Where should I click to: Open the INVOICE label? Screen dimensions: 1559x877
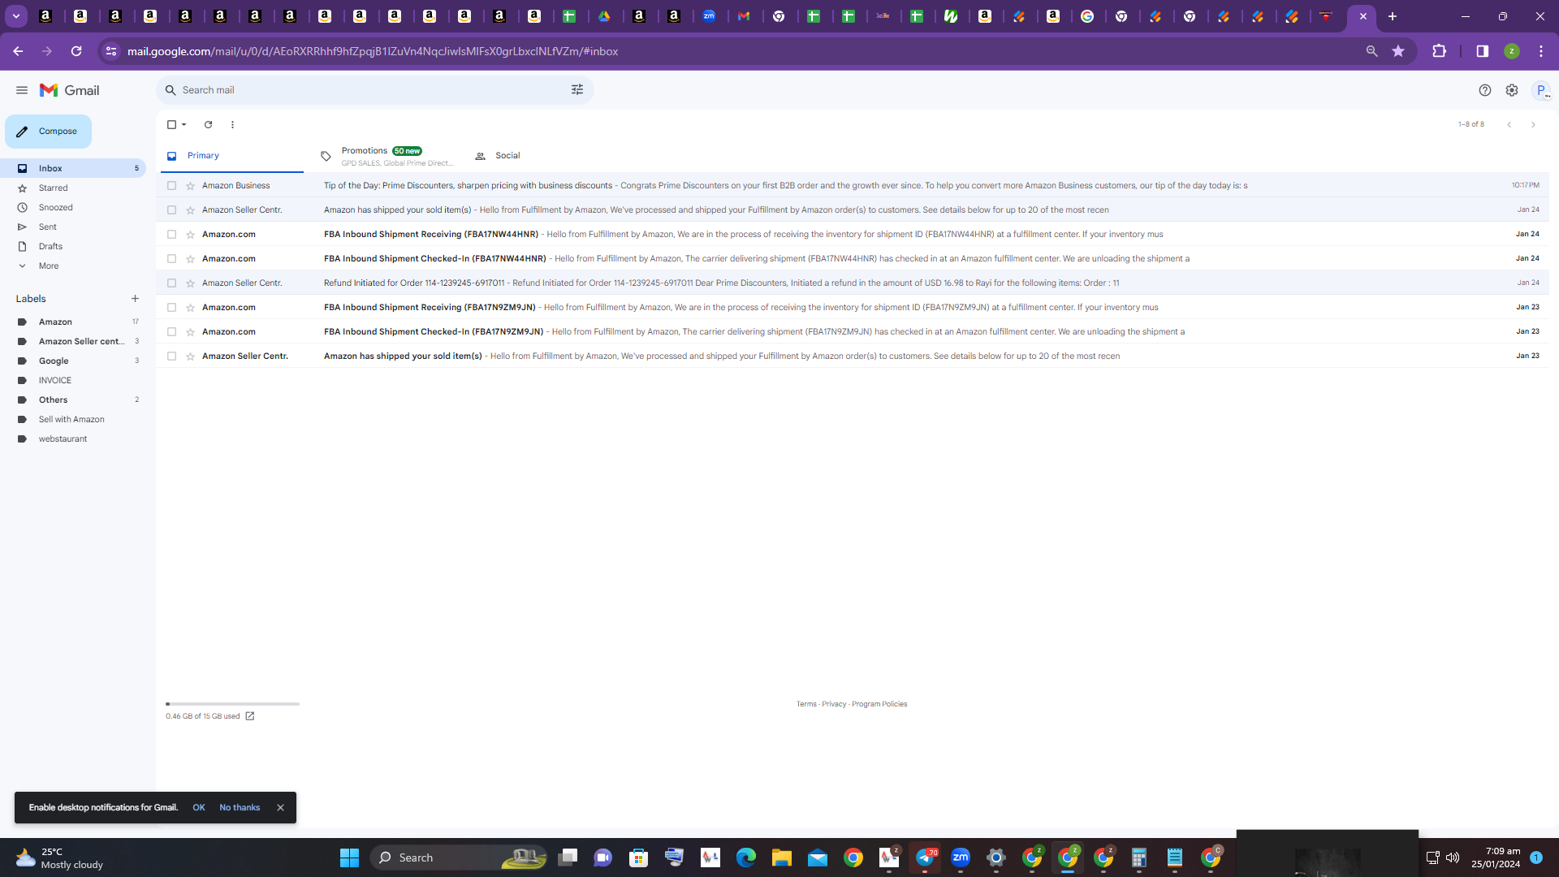pos(55,380)
